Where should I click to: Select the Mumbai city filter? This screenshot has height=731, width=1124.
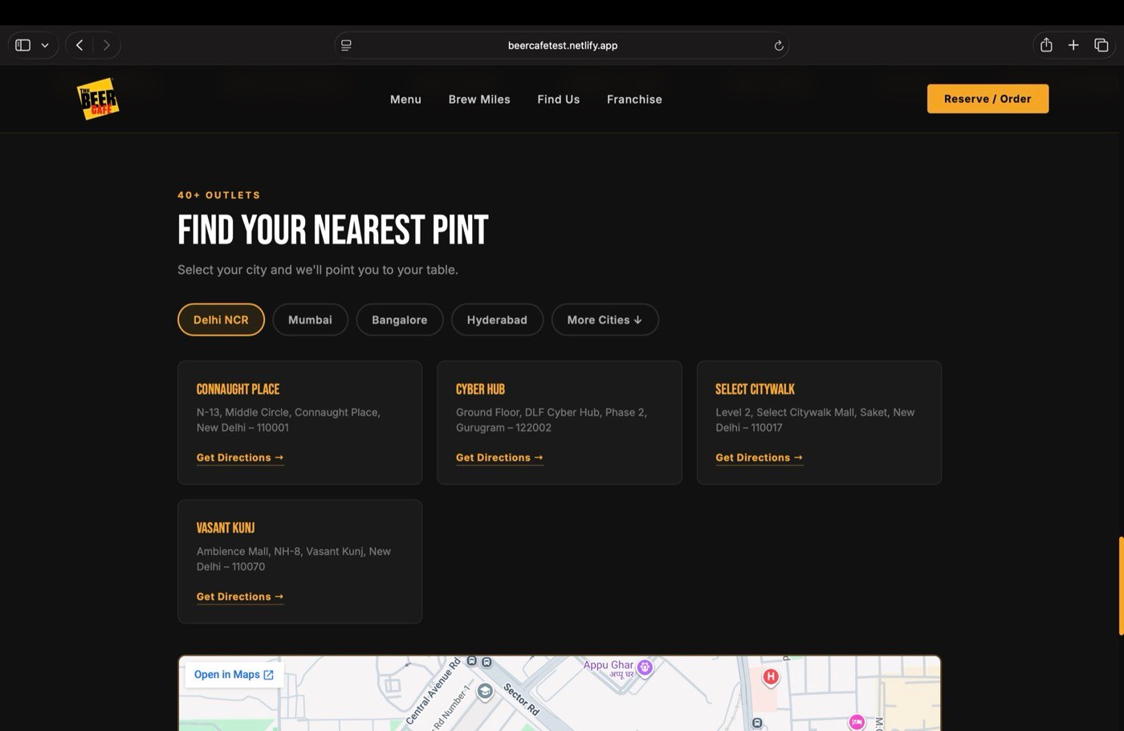(x=310, y=320)
